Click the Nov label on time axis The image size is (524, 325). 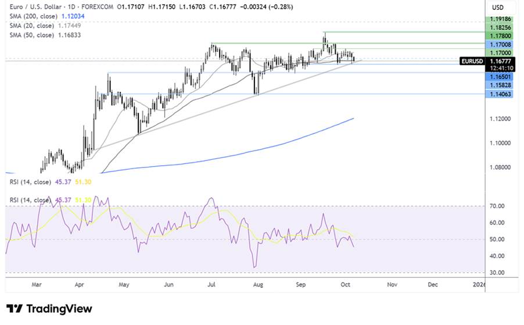(x=392, y=285)
